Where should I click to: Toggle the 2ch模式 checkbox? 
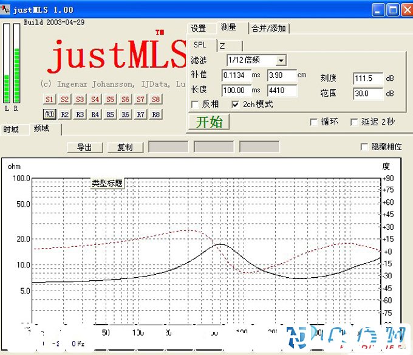pyautogui.click(x=236, y=105)
